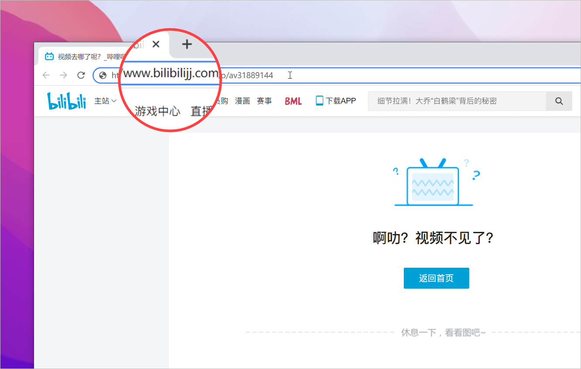Click the 啊叻？视频不见了？ heading text
The image size is (581, 369).
(433, 238)
